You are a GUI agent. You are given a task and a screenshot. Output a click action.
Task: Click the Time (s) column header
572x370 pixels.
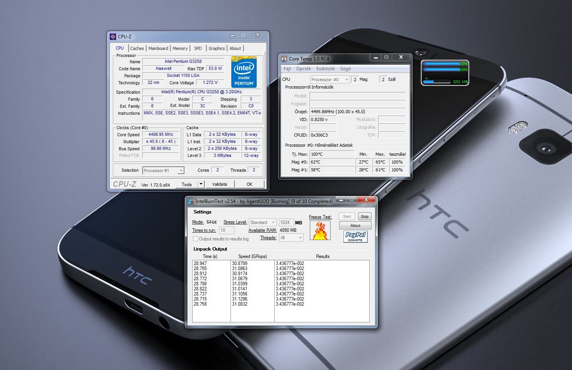coord(210,256)
